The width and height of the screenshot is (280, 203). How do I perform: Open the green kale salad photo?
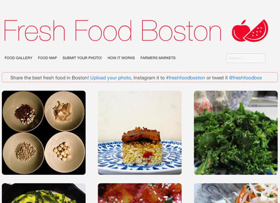(236, 133)
